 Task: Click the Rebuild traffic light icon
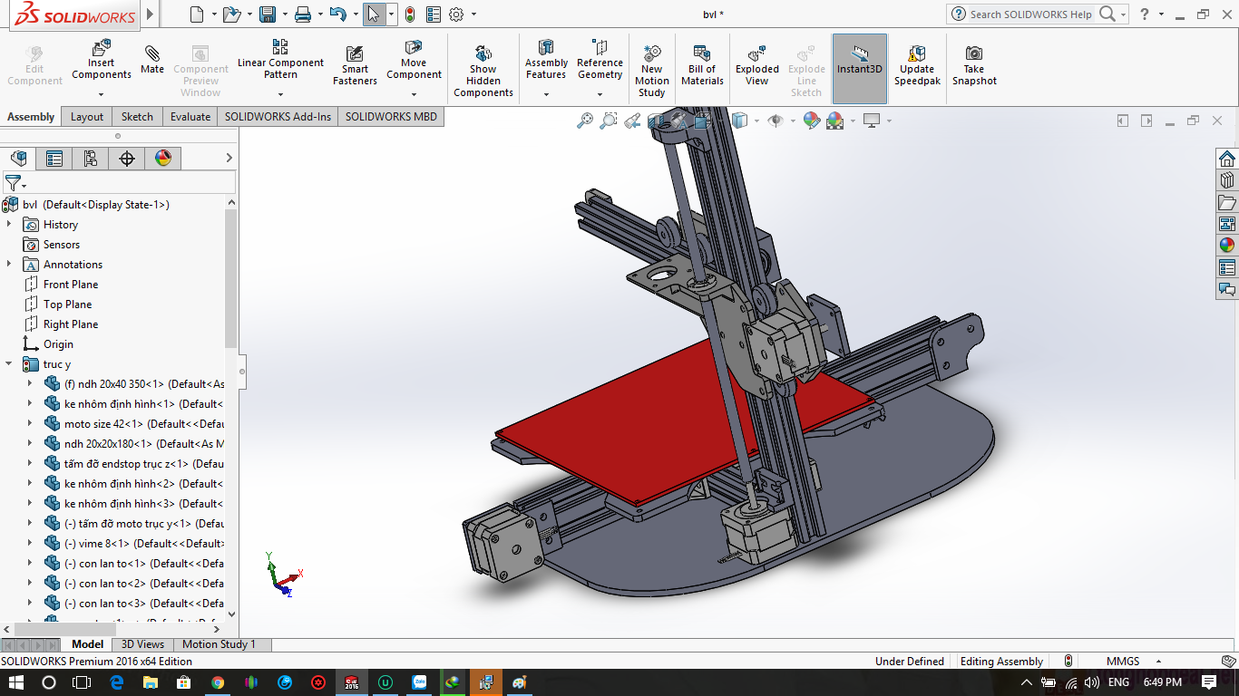[410, 14]
